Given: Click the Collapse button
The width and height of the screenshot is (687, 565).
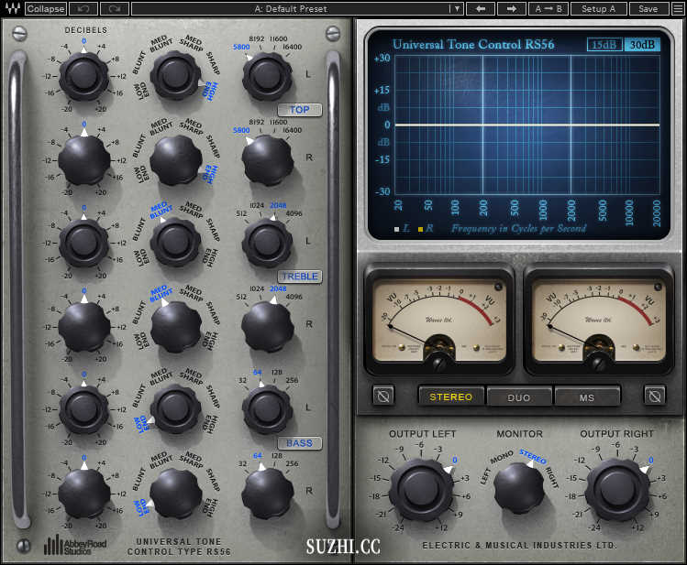Looking at the screenshot, I should (x=46, y=8).
